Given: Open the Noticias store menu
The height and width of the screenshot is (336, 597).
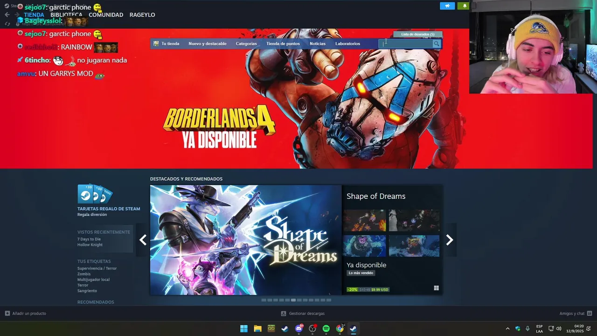Looking at the screenshot, I should 318,43.
